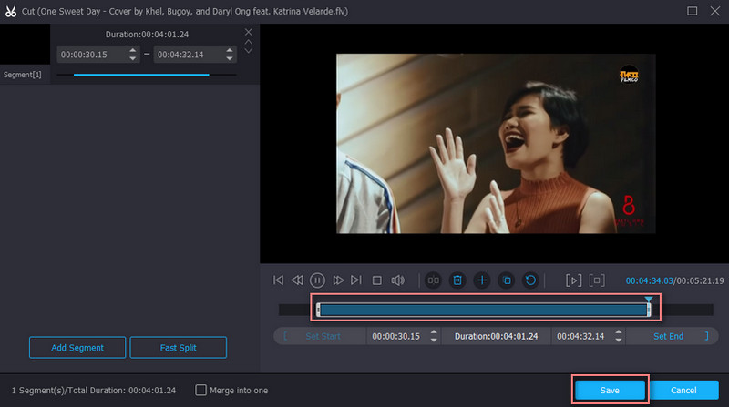Viewport: 729px width, 407px height.
Task: Click the blue playhead marker on timeline
Action: point(649,299)
